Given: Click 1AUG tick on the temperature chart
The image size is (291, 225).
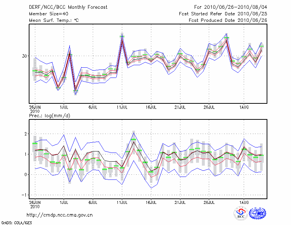Looking at the screenshot, I should pos(244,107).
